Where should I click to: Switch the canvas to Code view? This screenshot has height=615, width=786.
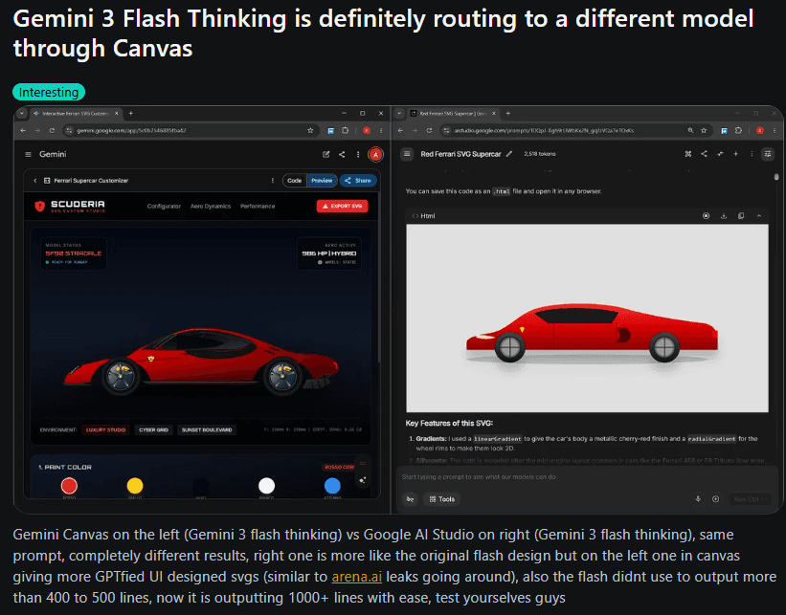295,181
